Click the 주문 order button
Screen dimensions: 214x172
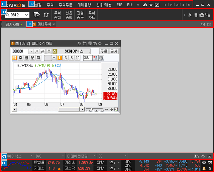click(x=104, y=51)
